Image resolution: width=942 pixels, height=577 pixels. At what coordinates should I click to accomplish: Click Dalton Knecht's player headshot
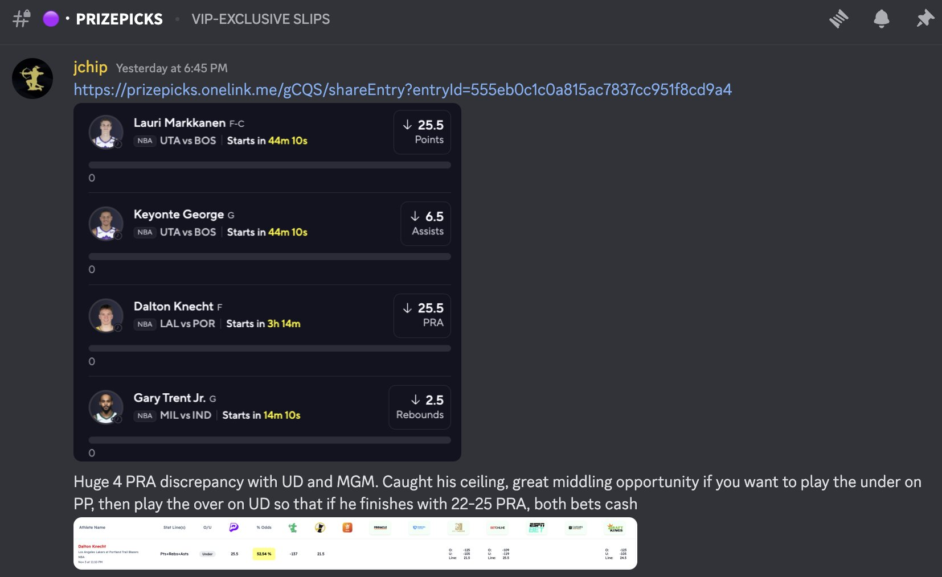[106, 315]
